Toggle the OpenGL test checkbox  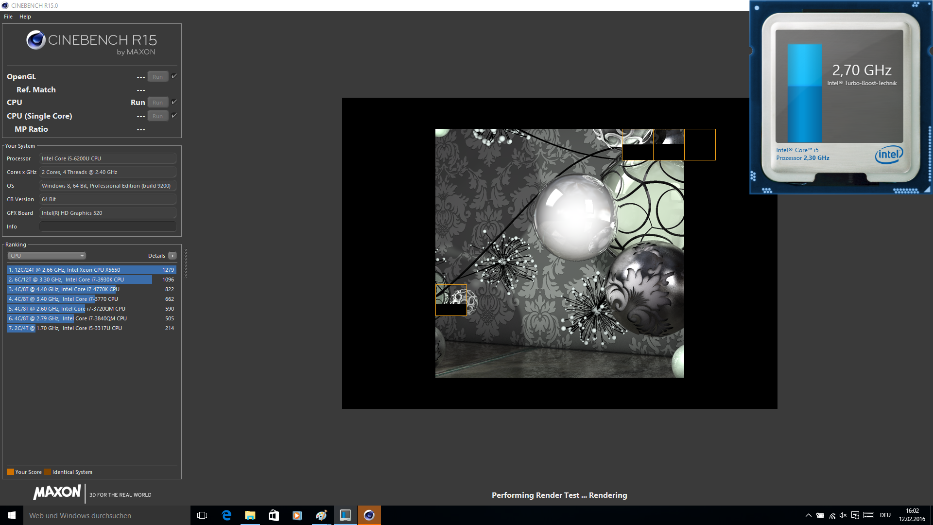point(174,76)
